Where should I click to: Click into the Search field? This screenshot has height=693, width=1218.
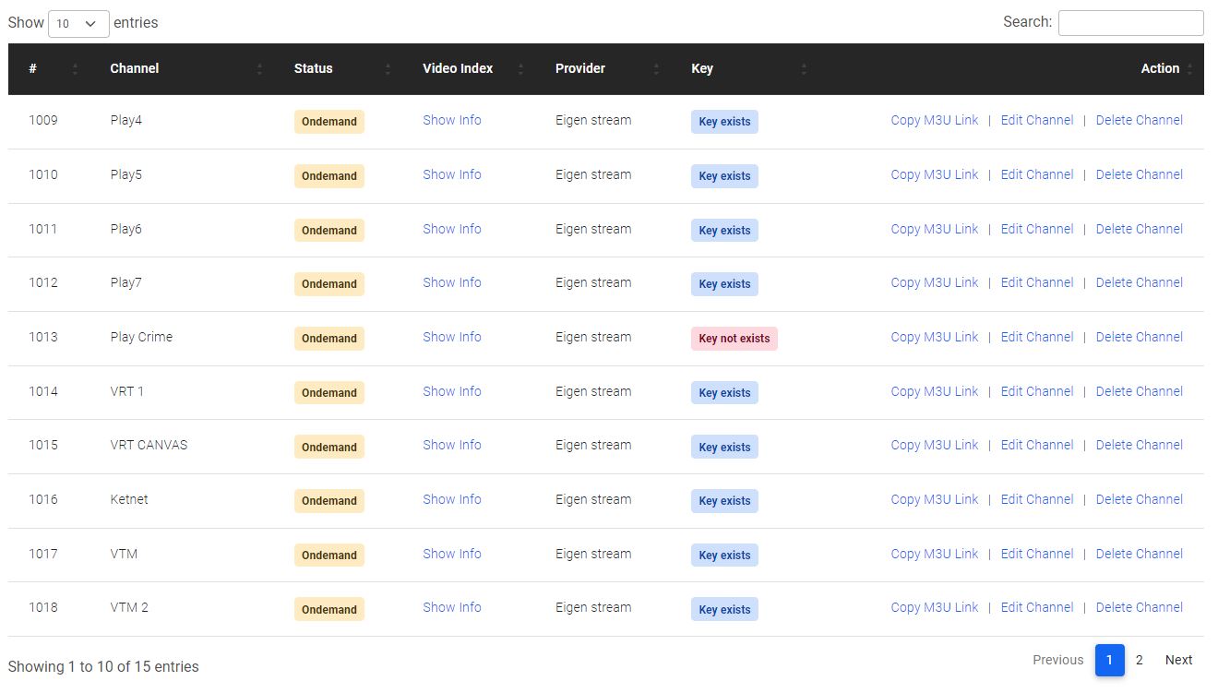click(x=1130, y=23)
